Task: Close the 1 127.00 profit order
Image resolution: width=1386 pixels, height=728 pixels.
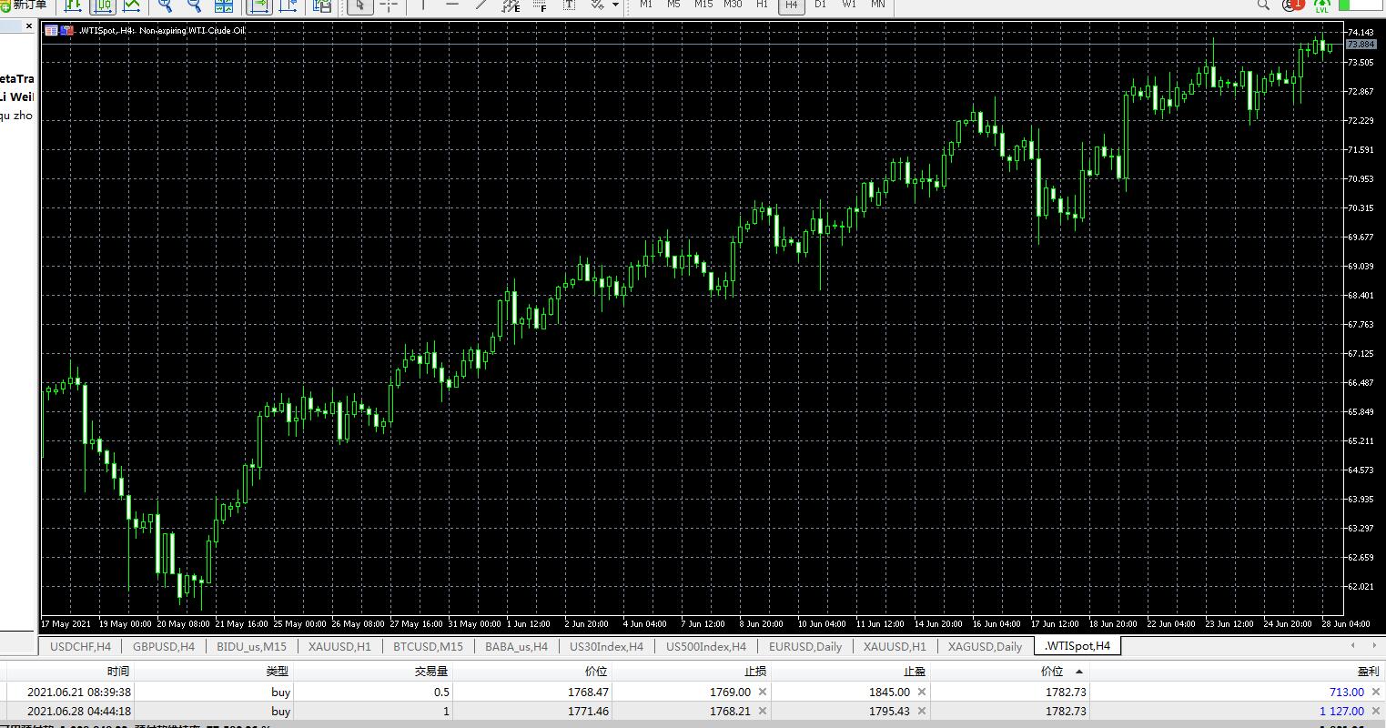Action: [1374, 712]
